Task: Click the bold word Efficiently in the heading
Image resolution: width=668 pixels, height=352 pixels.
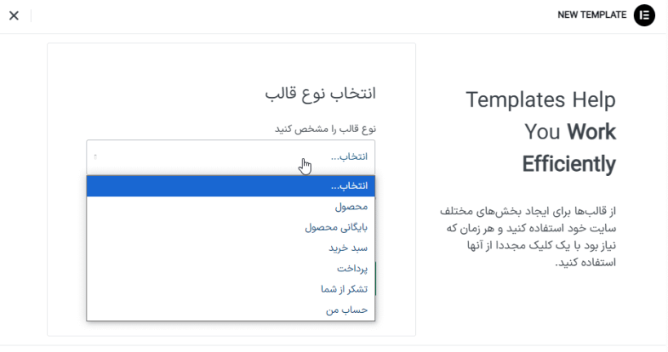Action: click(x=568, y=165)
